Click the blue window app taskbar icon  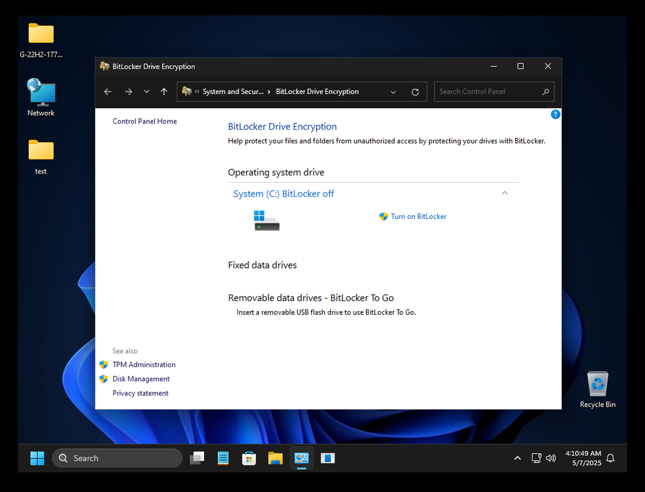[x=328, y=458]
